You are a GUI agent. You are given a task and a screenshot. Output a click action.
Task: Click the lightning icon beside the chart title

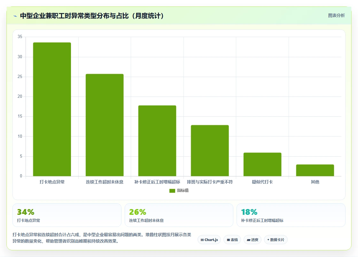(x=15, y=16)
